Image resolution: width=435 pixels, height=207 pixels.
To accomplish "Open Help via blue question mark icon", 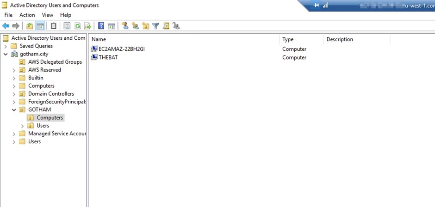I will point(101,26).
